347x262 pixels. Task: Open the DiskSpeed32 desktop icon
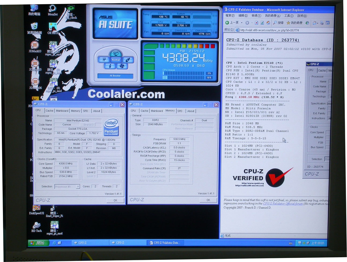point(36,210)
